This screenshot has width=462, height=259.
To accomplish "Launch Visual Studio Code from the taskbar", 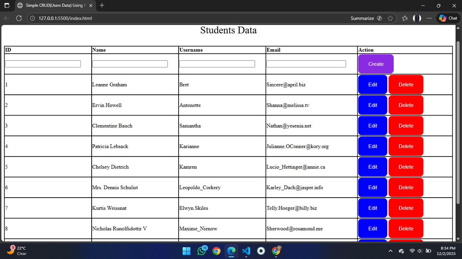I will click(246, 251).
